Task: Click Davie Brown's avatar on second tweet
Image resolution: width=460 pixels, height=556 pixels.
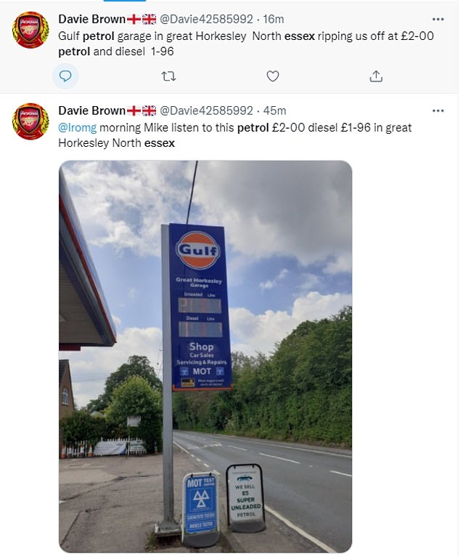Action: (31, 121)
